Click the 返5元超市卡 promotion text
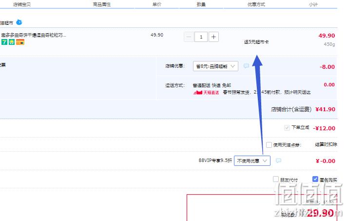 (x=256, y=42)
